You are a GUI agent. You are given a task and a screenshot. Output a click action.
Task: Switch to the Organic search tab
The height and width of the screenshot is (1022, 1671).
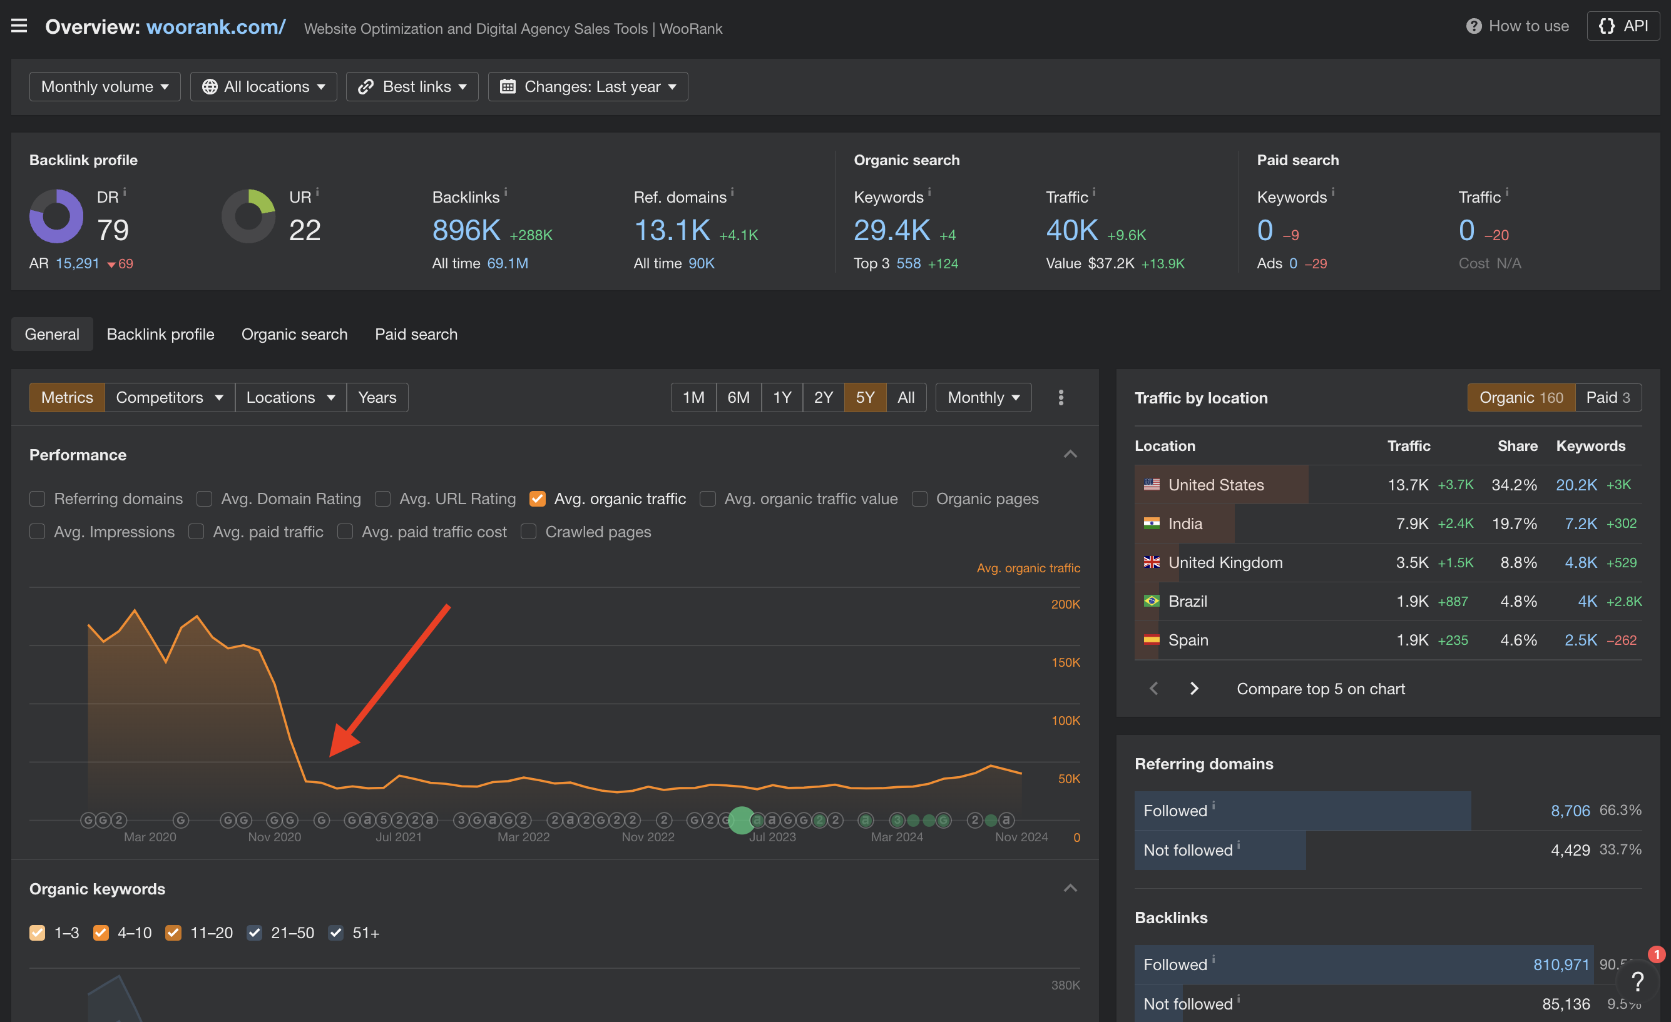pos(294,334)
